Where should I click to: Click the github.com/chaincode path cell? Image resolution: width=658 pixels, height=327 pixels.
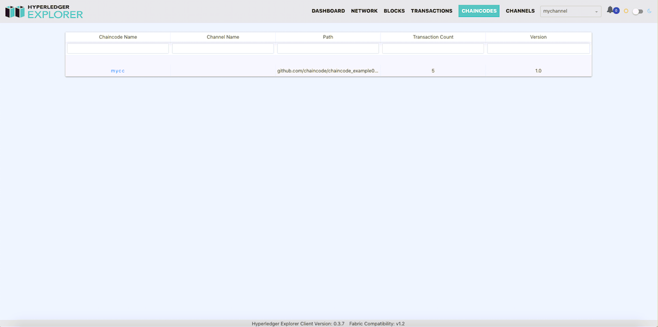[x=328, y=71]
